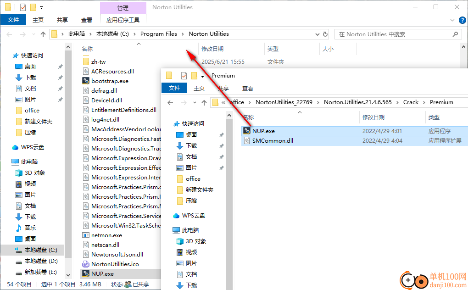
Task: Click NUP.exe icon in Premium window
Action: 247,131
